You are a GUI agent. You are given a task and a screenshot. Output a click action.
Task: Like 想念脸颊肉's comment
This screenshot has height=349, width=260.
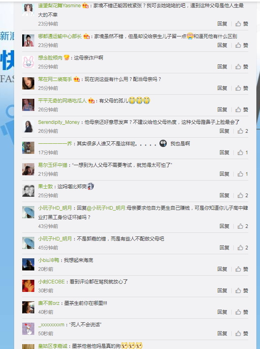pyautogui.click(x=241, y=67)
